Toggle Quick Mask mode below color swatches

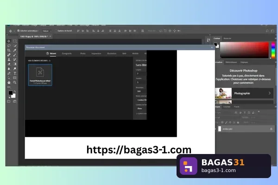coord(9,101)
